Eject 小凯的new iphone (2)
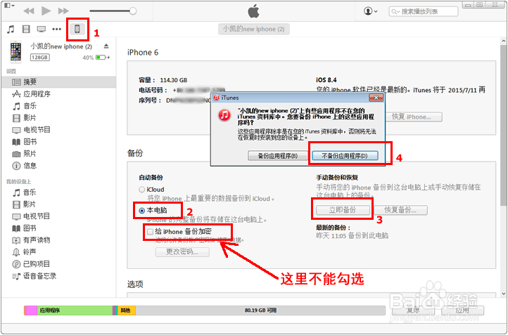The width and height of the screenshot is (508, 335). [106, 46]
